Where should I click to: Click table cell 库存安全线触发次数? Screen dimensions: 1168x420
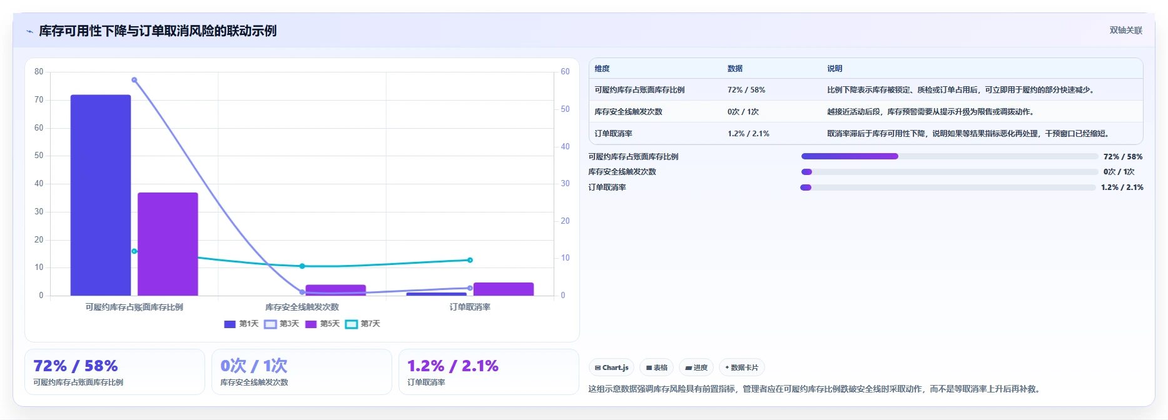628,112
